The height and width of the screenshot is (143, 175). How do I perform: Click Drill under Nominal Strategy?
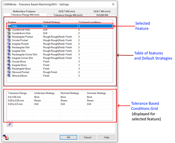click(63, 104)
